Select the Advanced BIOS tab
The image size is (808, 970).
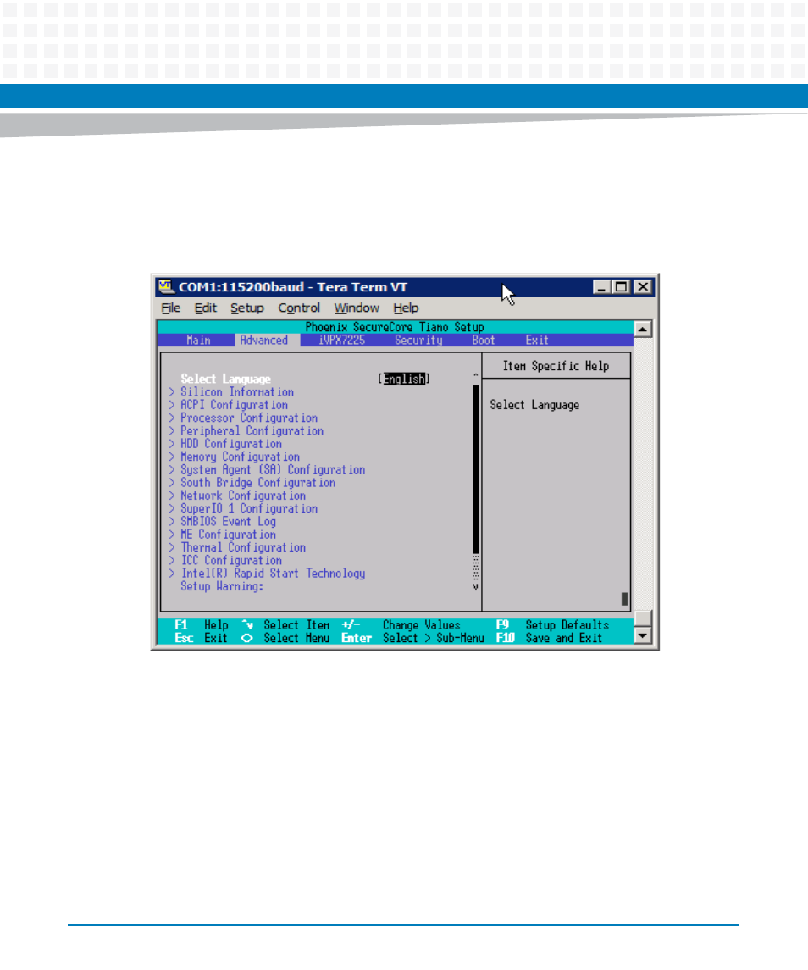[264, 341]
